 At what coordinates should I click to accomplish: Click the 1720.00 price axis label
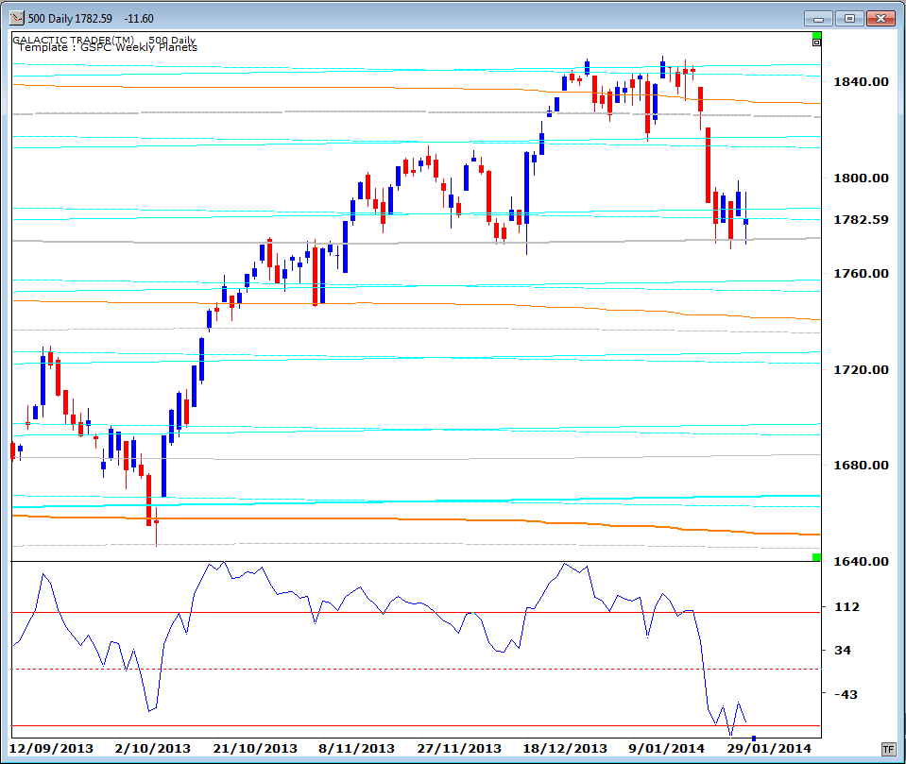861,369
